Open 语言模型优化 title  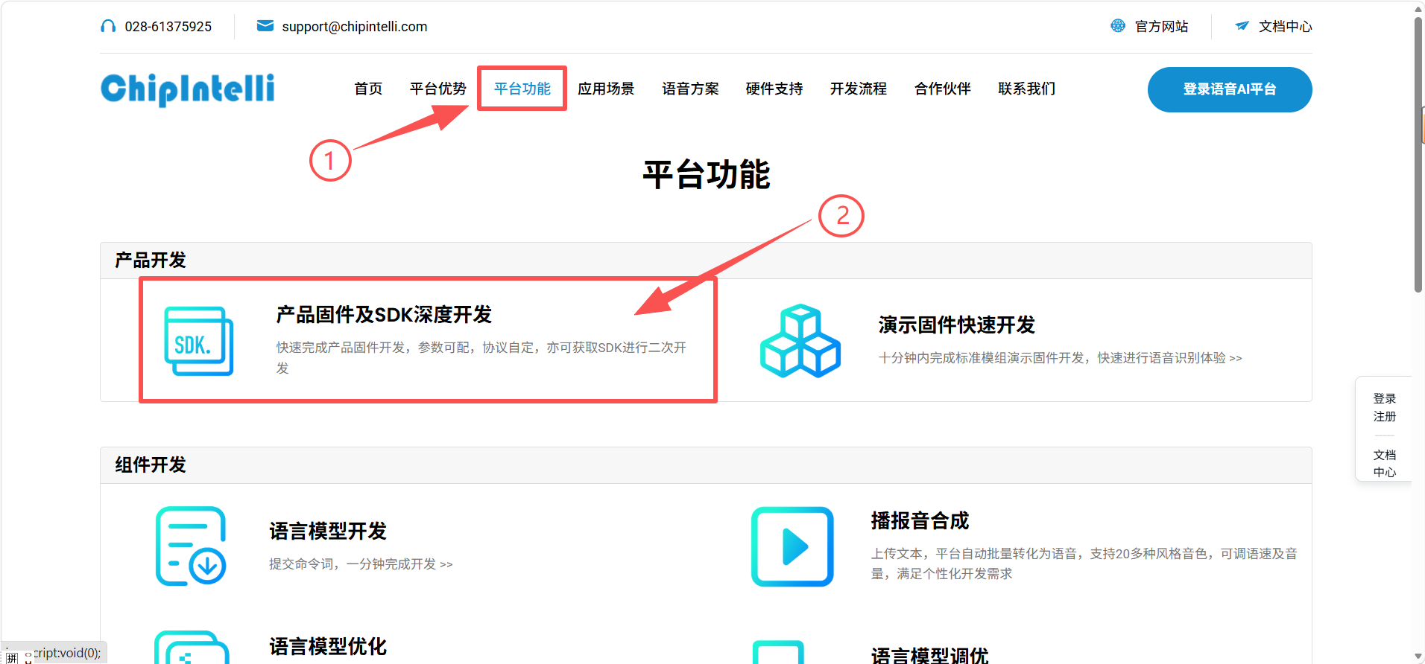coord(328,646)
